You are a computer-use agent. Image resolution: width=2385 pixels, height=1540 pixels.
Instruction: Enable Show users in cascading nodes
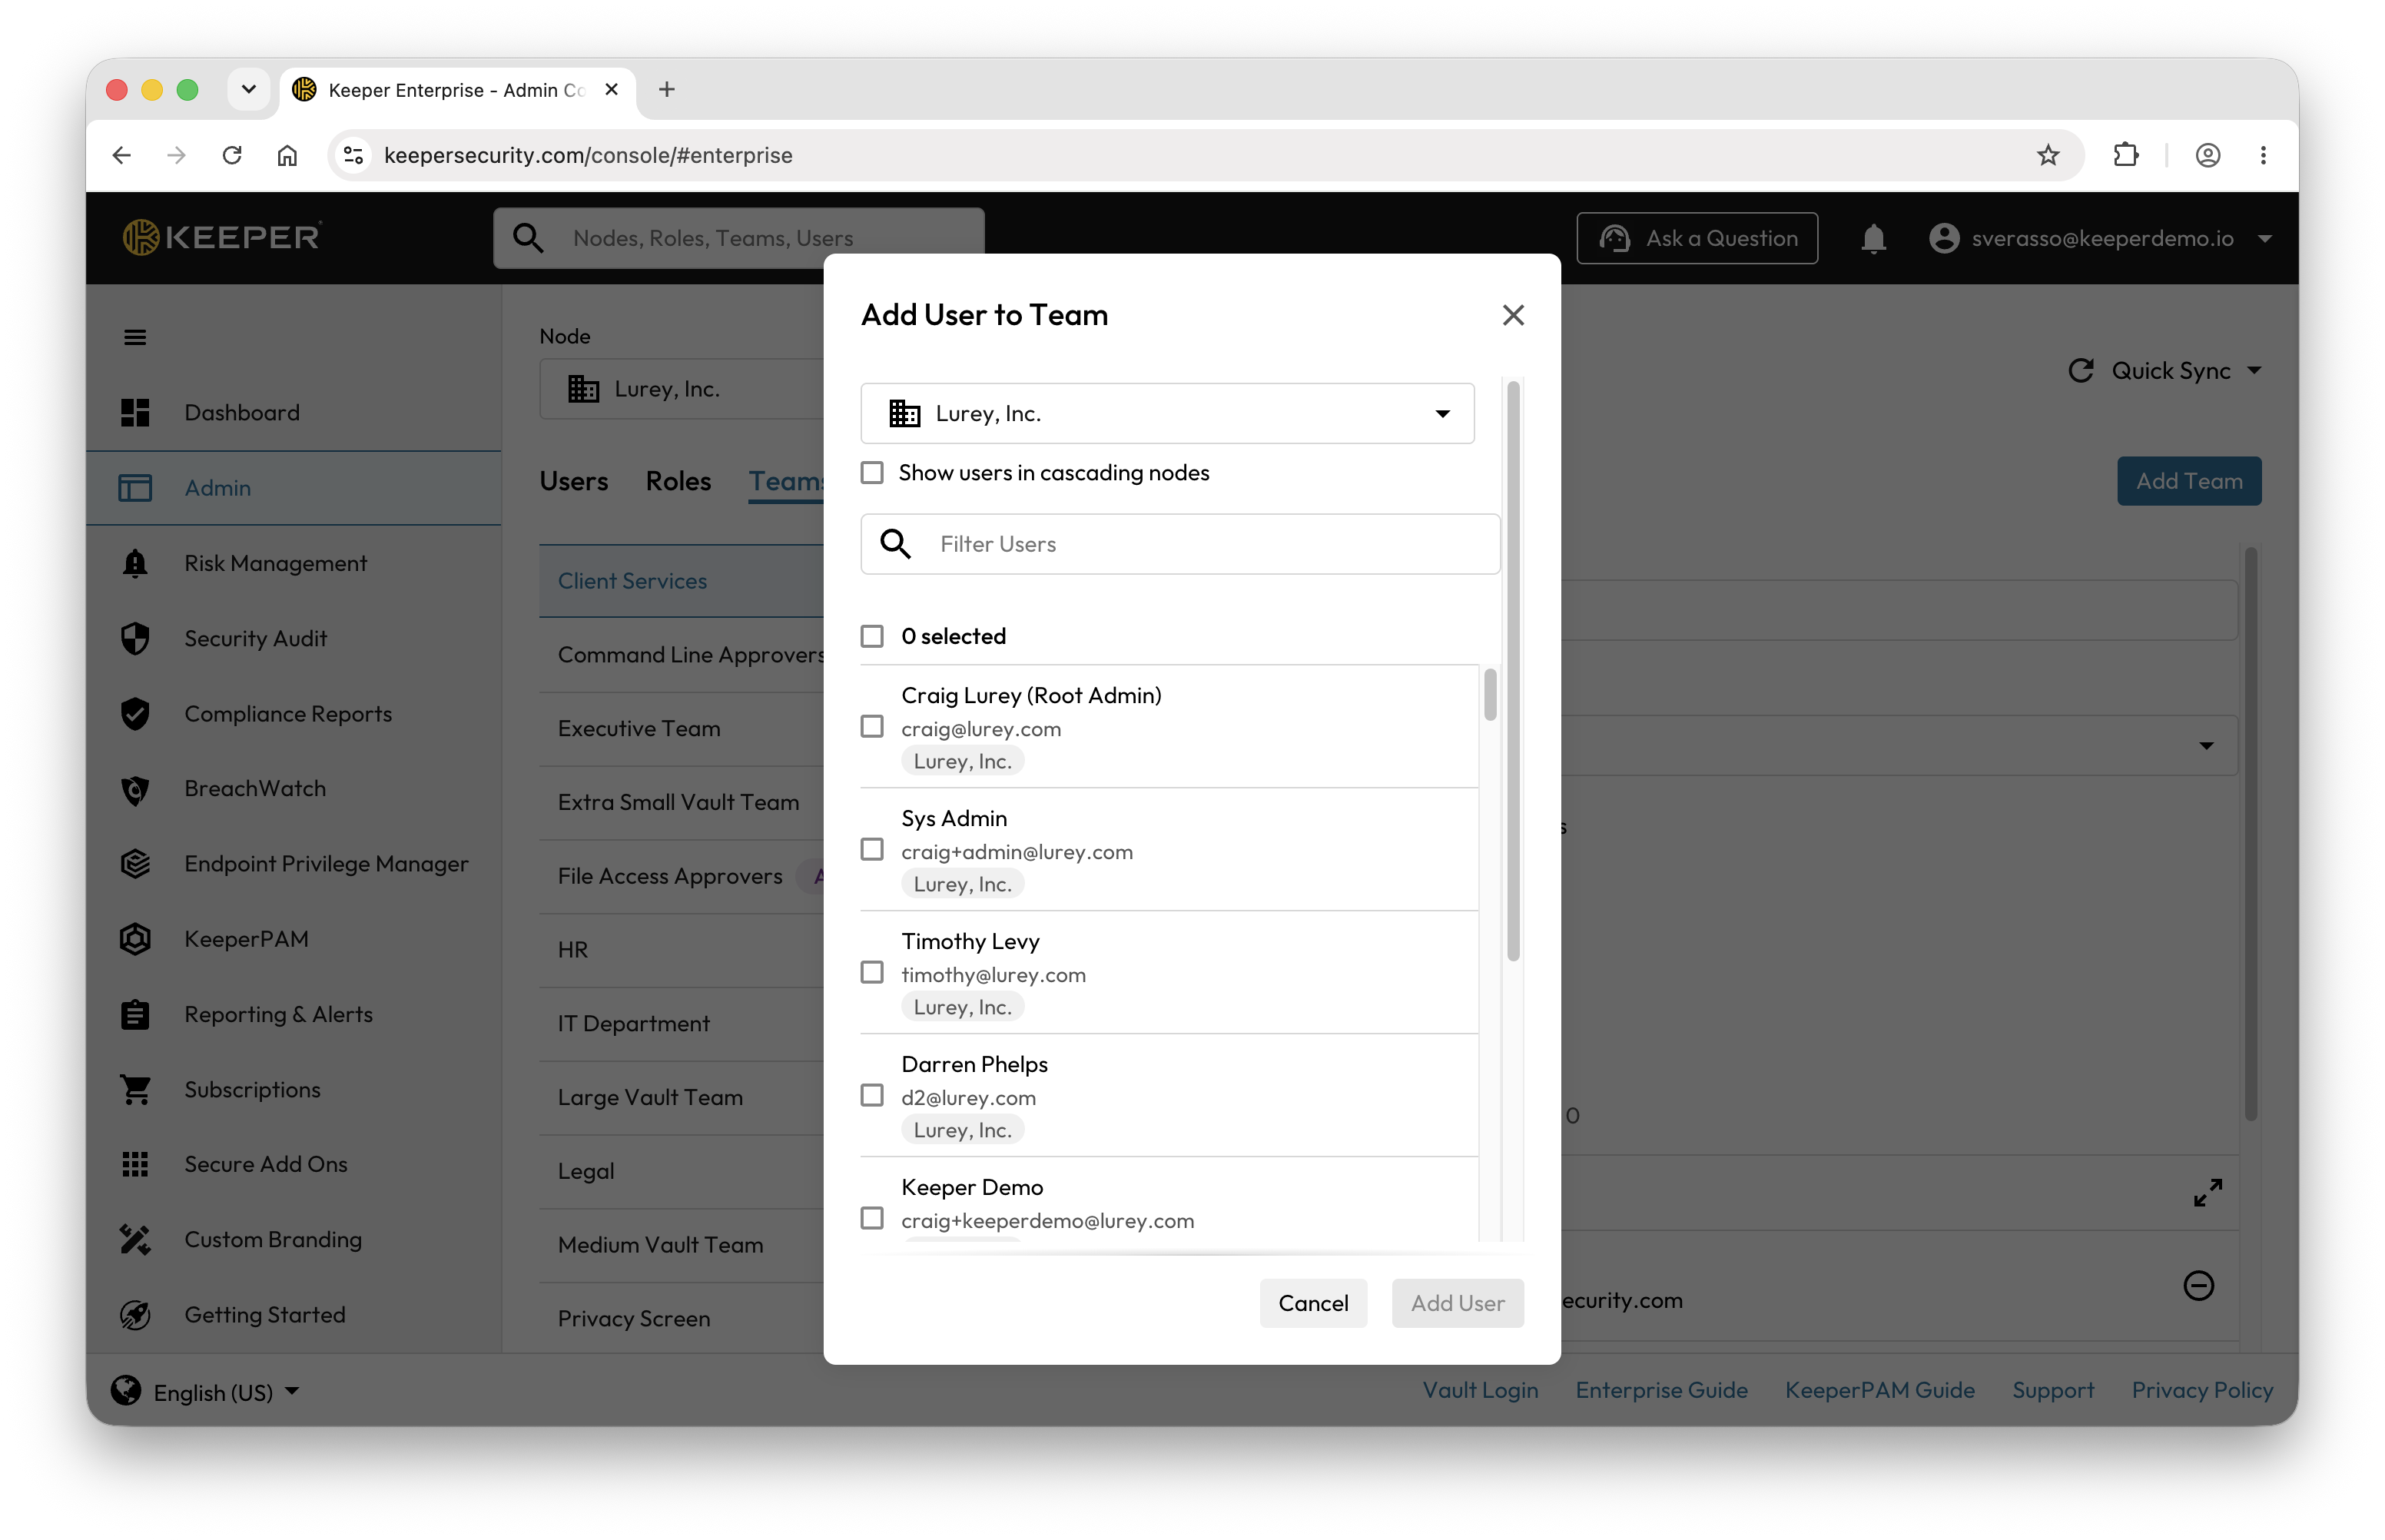[871, 472]
